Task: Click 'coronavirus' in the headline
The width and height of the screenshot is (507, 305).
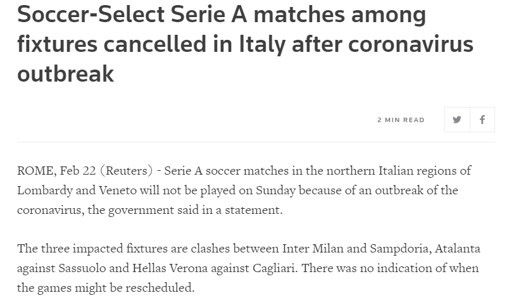Action: coord(411,44)
